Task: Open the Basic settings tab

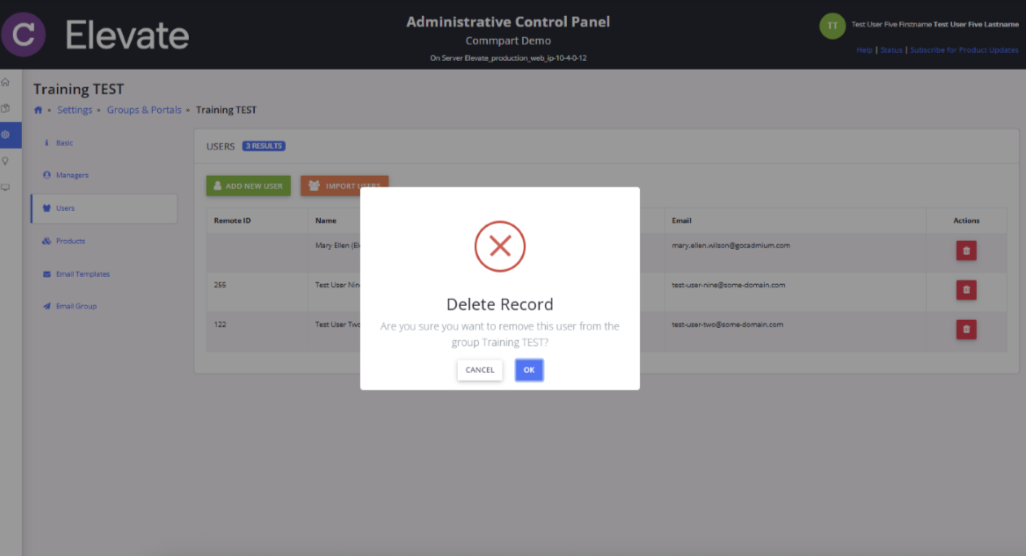Action: click(x=64, y=143)
